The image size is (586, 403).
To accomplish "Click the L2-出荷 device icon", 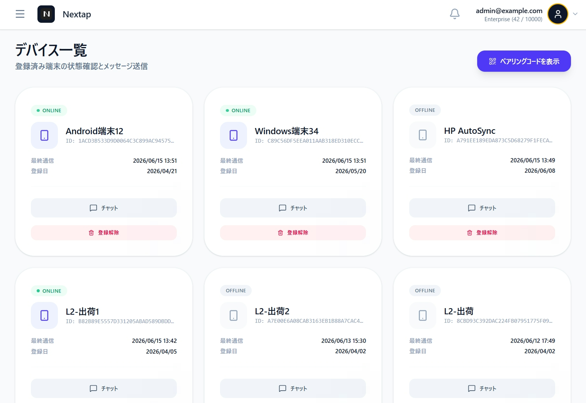I will pyautogui.click(x=423, y=315).
